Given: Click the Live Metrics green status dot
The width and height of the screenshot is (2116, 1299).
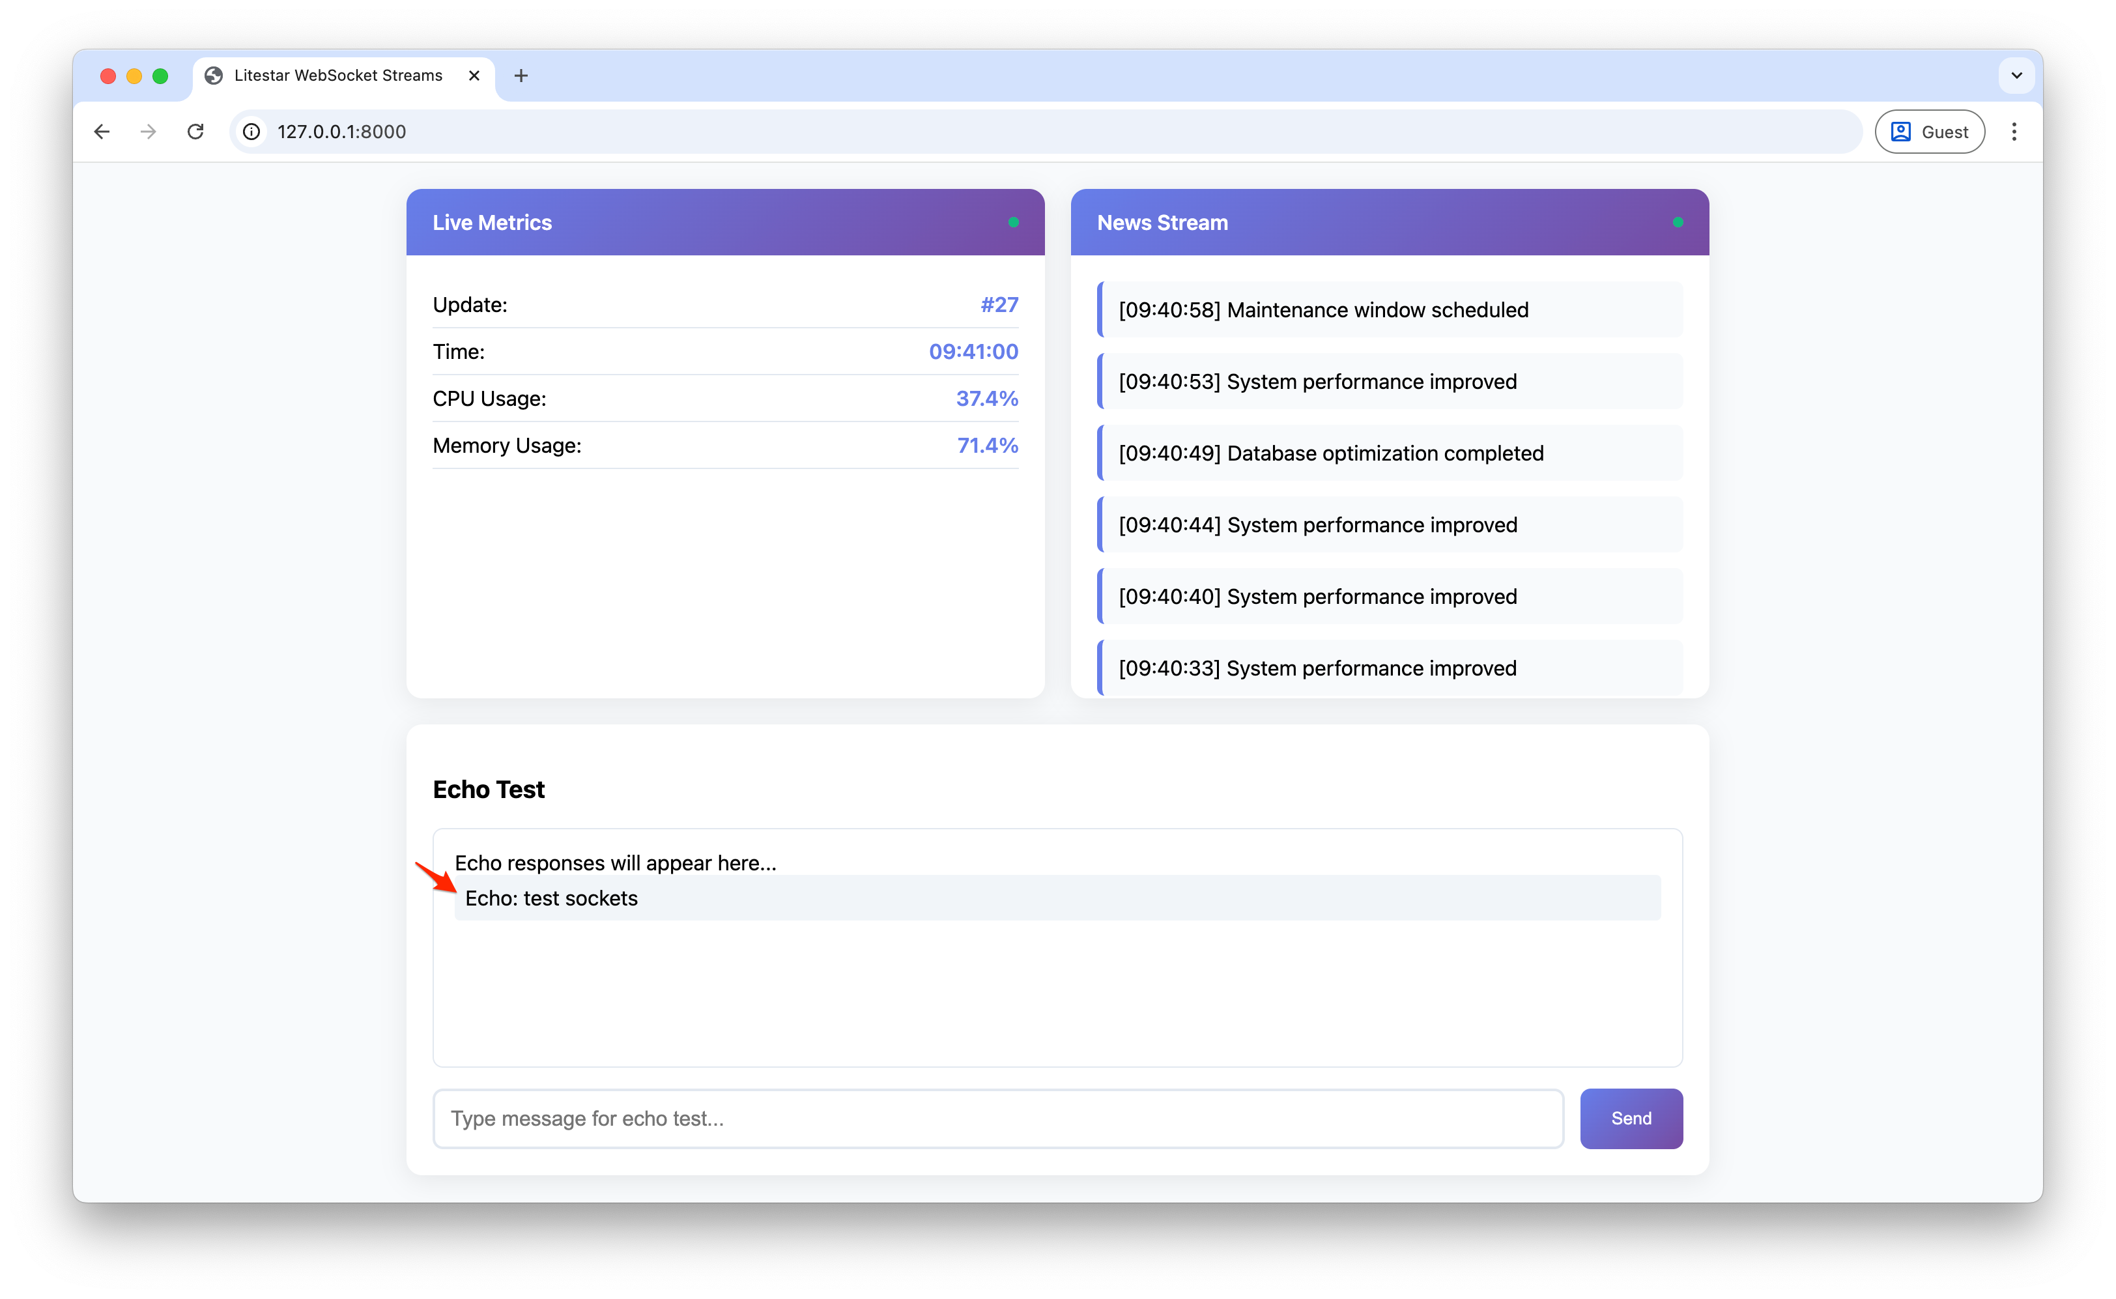Looking at the screenshot, I should [x=1014, y=223].
